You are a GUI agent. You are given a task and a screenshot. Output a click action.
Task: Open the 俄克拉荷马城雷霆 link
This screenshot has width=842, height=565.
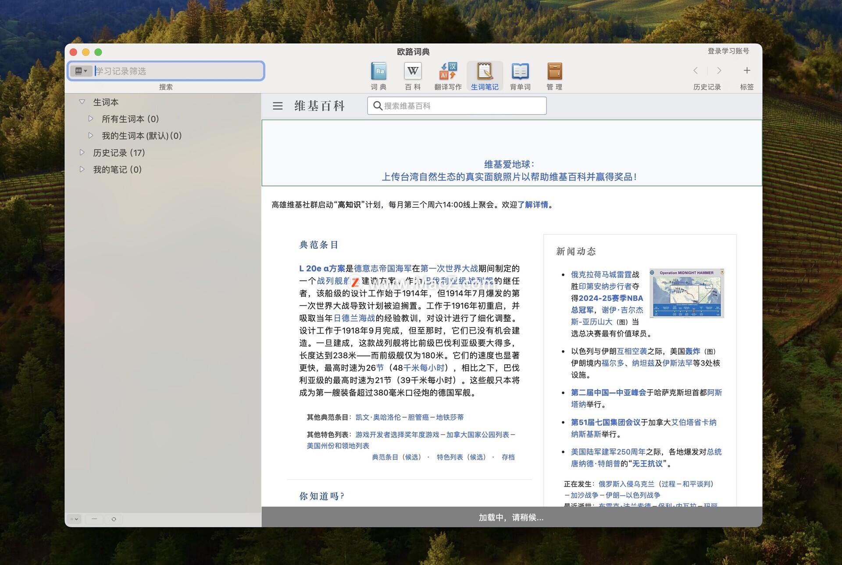click(601, 274)
